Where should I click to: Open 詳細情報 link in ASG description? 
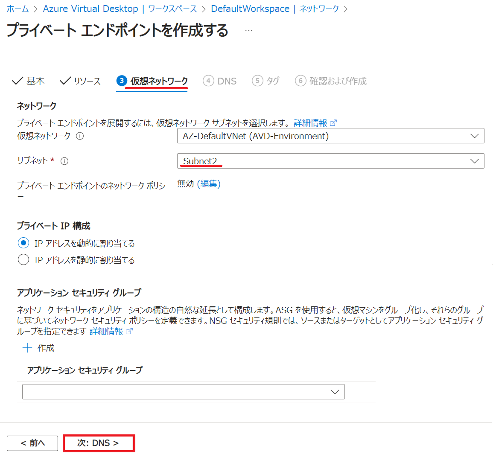106,331
